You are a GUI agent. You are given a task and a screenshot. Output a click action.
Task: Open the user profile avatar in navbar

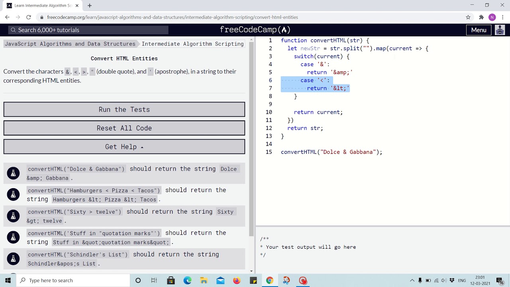tap(500, 30)
